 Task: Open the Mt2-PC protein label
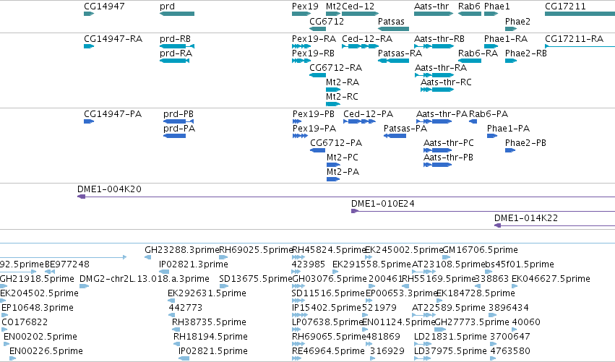pyautogui.click(x=343, y=158)
